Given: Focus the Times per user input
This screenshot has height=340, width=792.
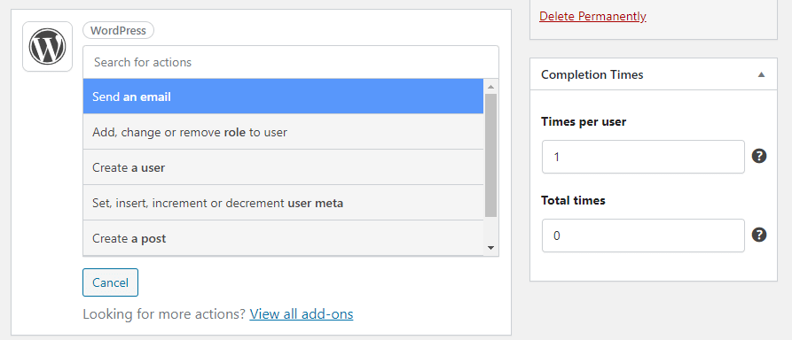Looking at the screenshot, I should point(643,157).
